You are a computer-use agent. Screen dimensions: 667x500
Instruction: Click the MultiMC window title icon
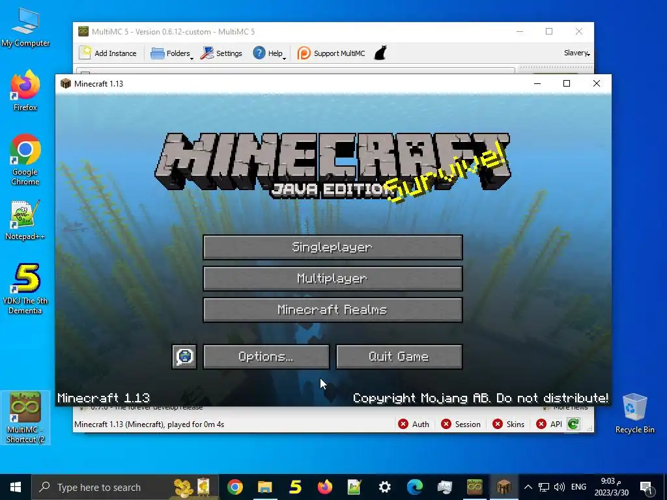pos(83,31)
